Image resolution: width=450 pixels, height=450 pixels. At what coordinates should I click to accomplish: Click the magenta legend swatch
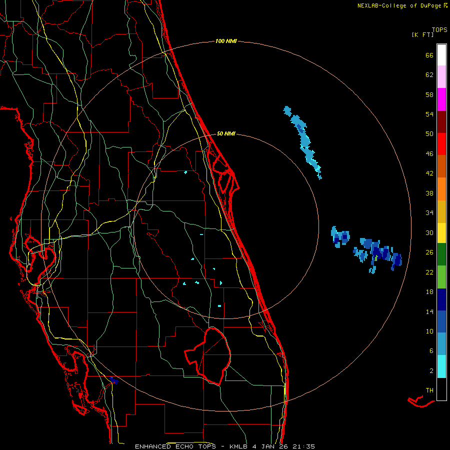(x=441, y=99)
